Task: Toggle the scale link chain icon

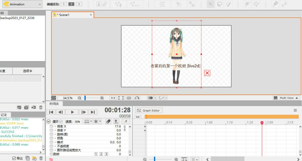Action: click(124, 128)
